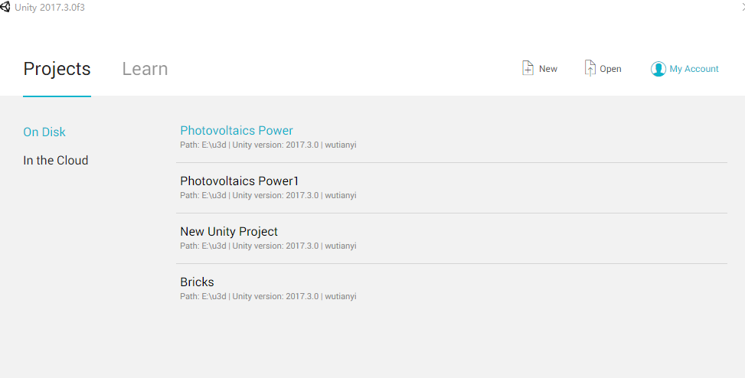Click the Unity 2017.3.0f3 window title text
Screen dimensions: 745x378
(50, 8)
